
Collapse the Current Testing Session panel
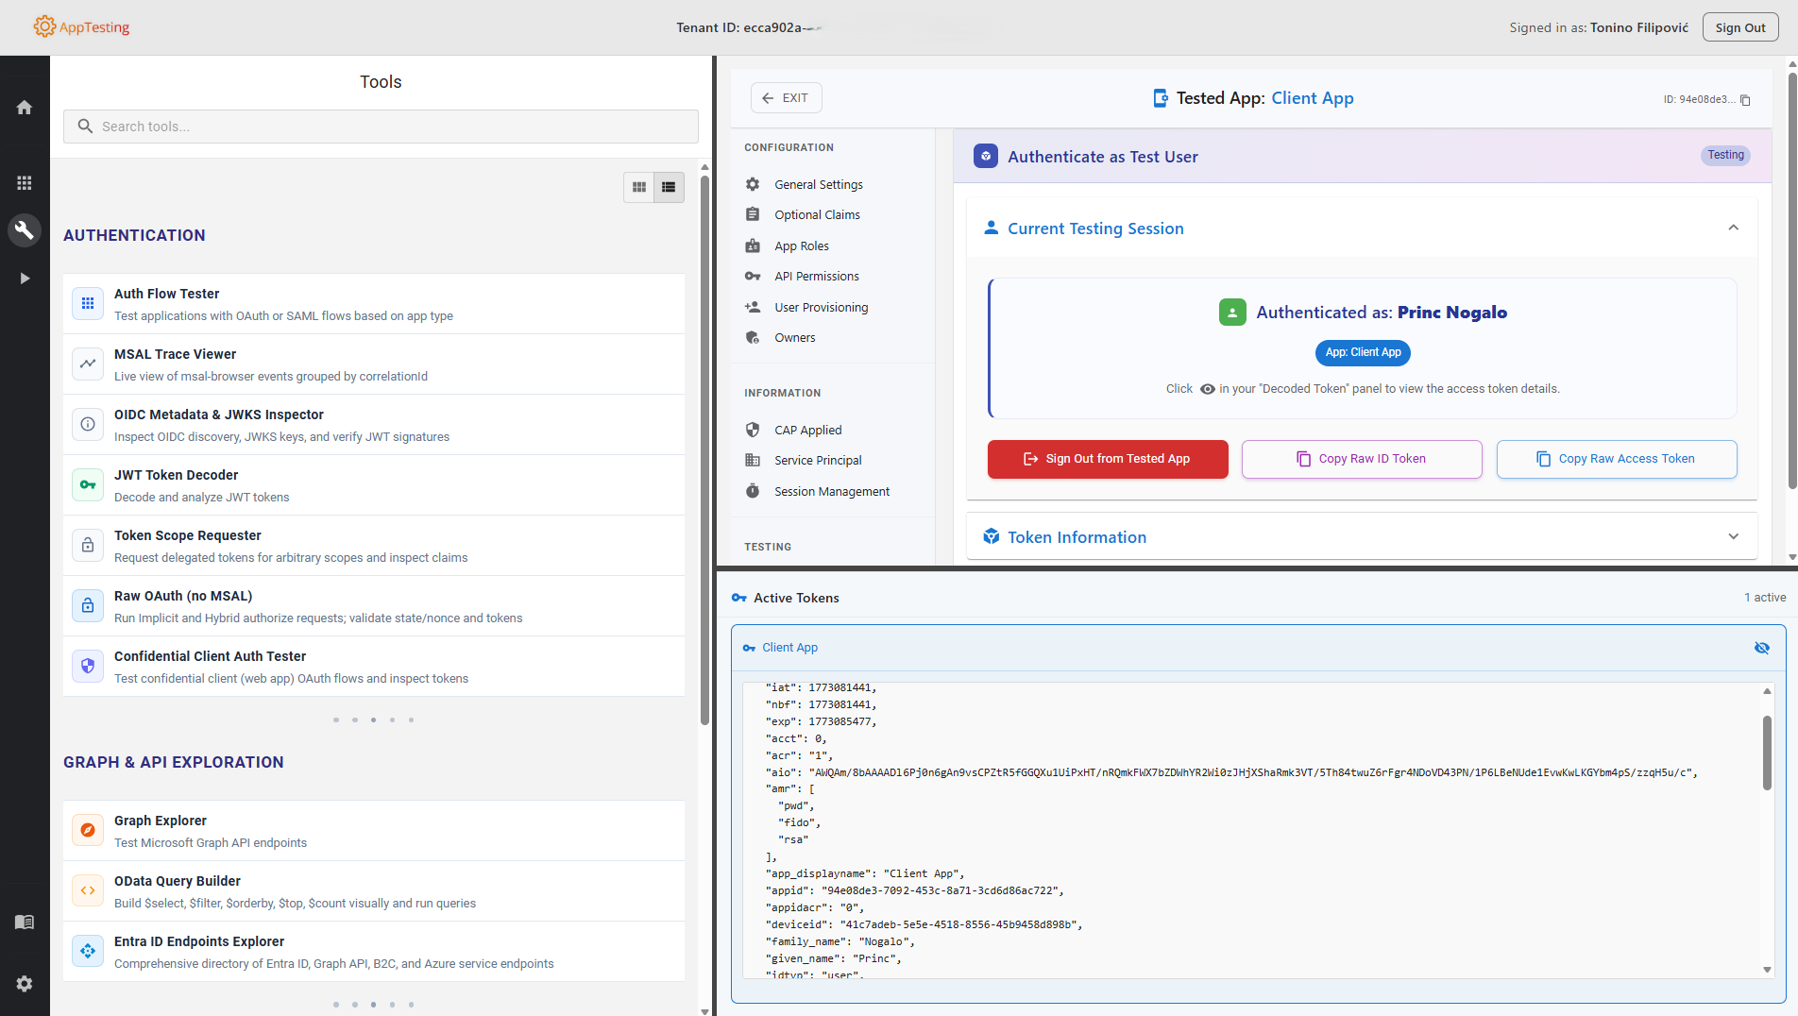(x=1734, y=228)
